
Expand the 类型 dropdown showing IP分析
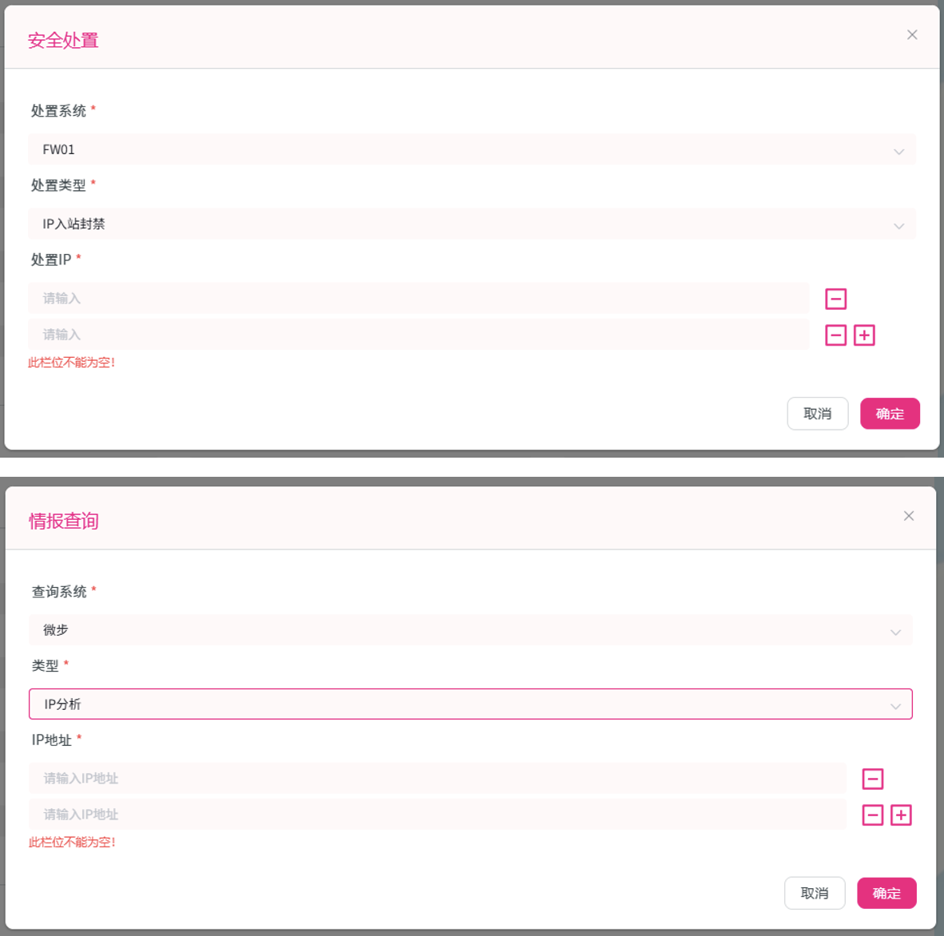[x=470, y=704]
